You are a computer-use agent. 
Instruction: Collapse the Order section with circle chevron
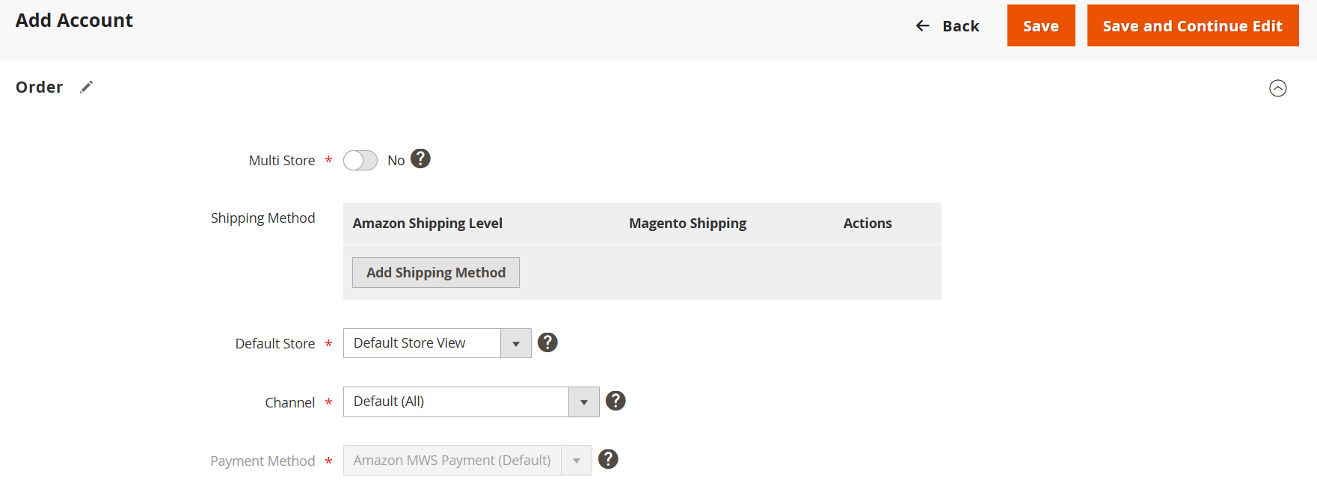point(1277,88)
